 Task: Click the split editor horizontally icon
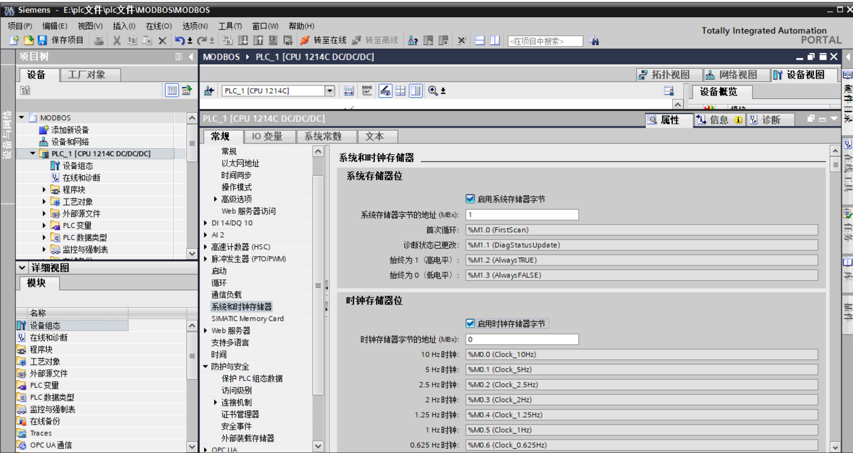(x=480, y=41)
